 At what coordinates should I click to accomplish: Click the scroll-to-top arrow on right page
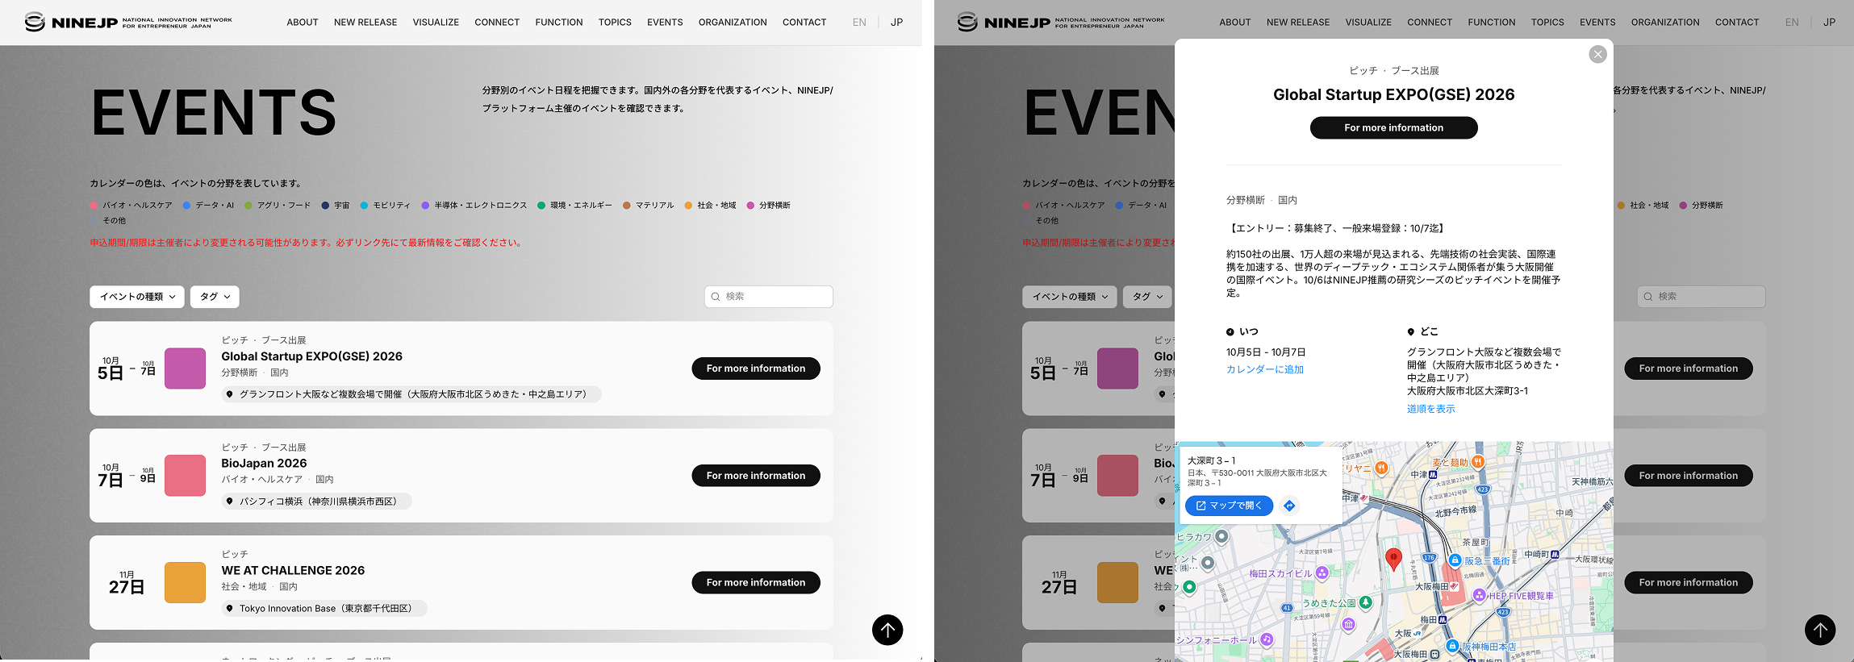pyautogui.click(x=1820, y=630)
